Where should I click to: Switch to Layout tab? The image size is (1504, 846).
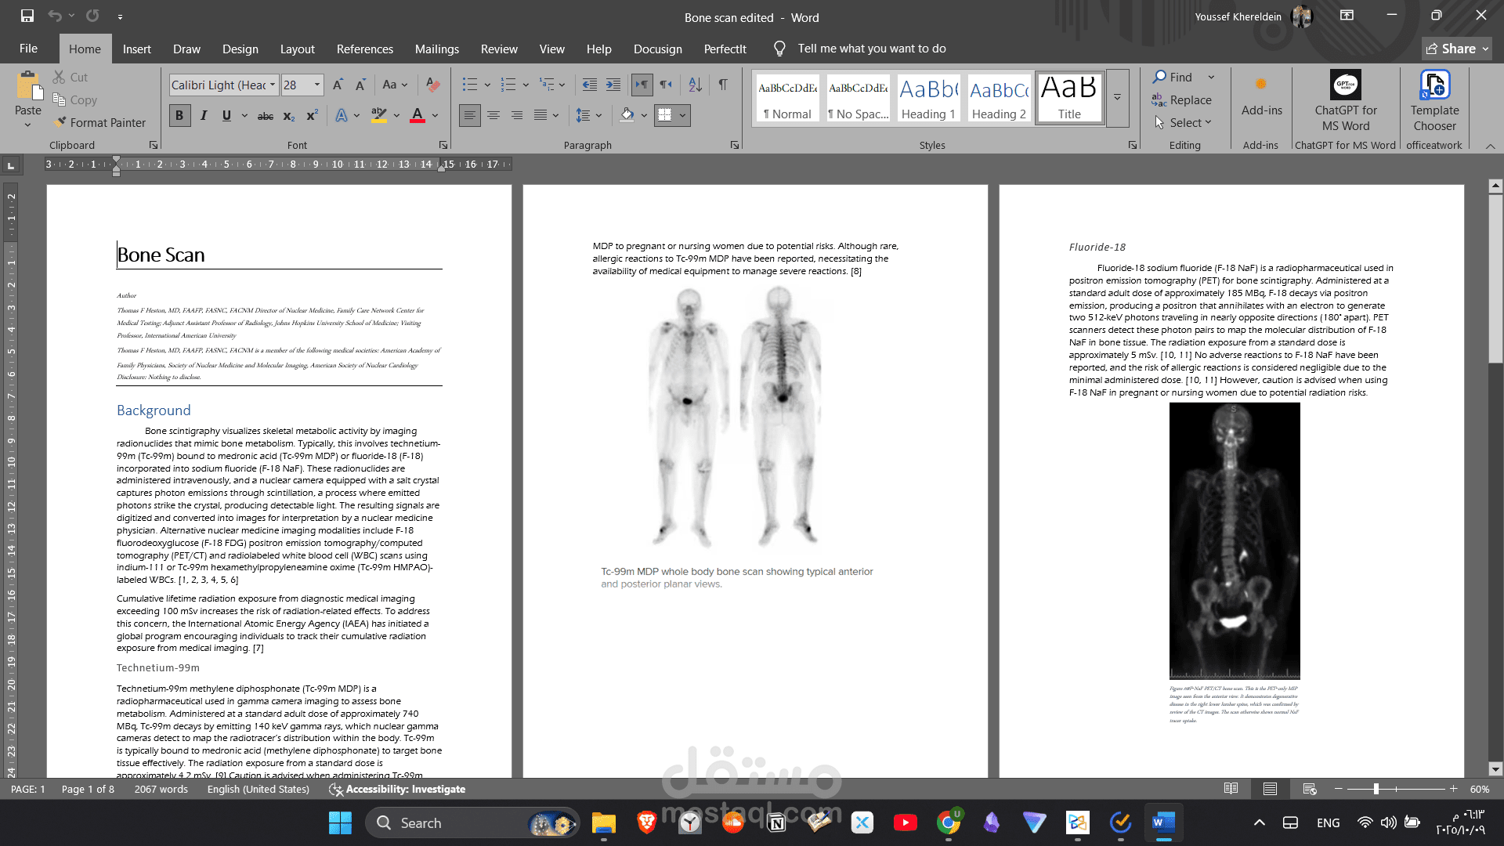coord(298,49)
